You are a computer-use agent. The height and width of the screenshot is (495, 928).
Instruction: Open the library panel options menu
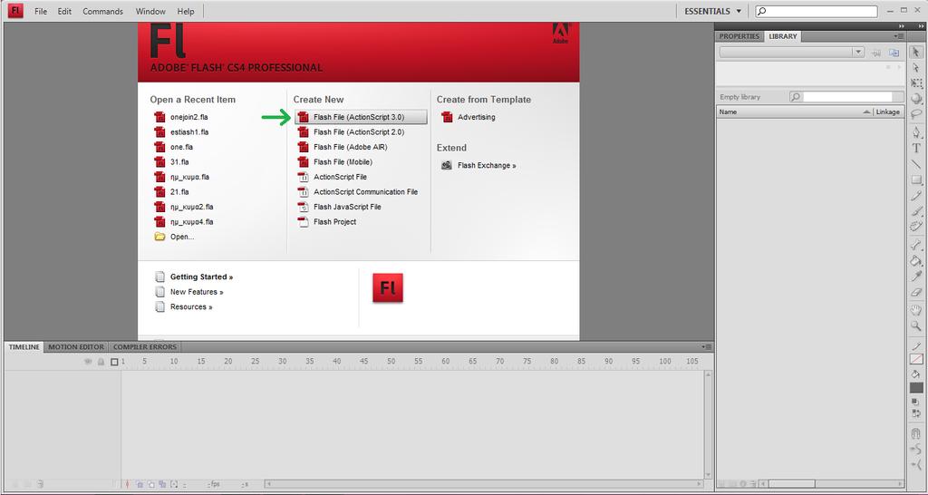coord(899,36)
